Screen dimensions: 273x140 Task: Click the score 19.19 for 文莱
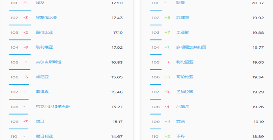pos(259,122)
